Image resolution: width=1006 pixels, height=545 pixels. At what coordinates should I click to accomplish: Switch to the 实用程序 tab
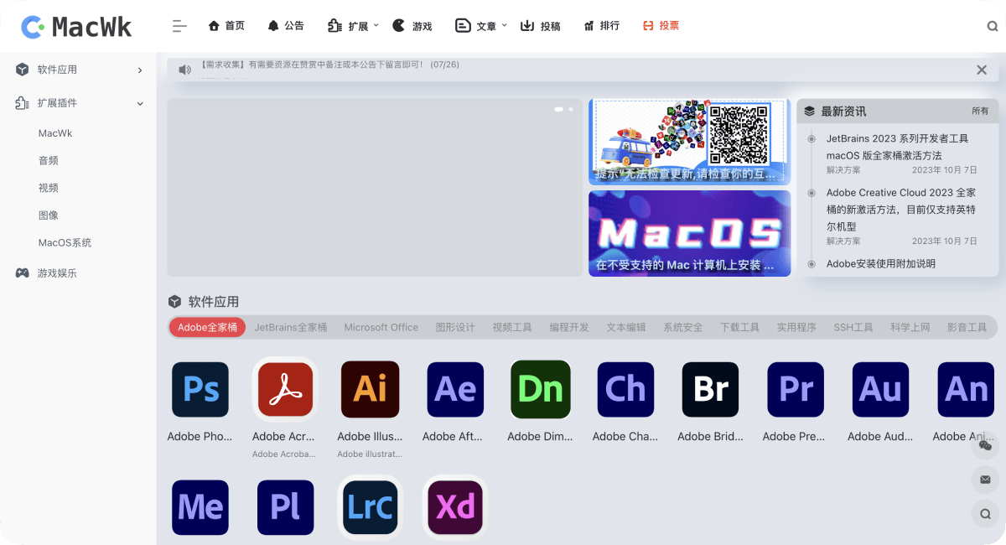(x=796, y=327)
